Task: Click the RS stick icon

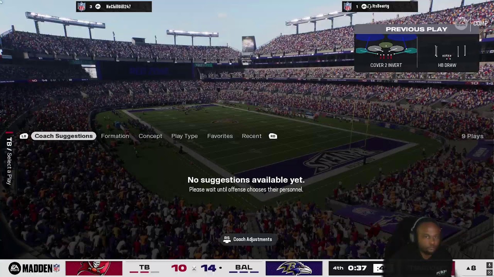Action: (x=227, y=239)
